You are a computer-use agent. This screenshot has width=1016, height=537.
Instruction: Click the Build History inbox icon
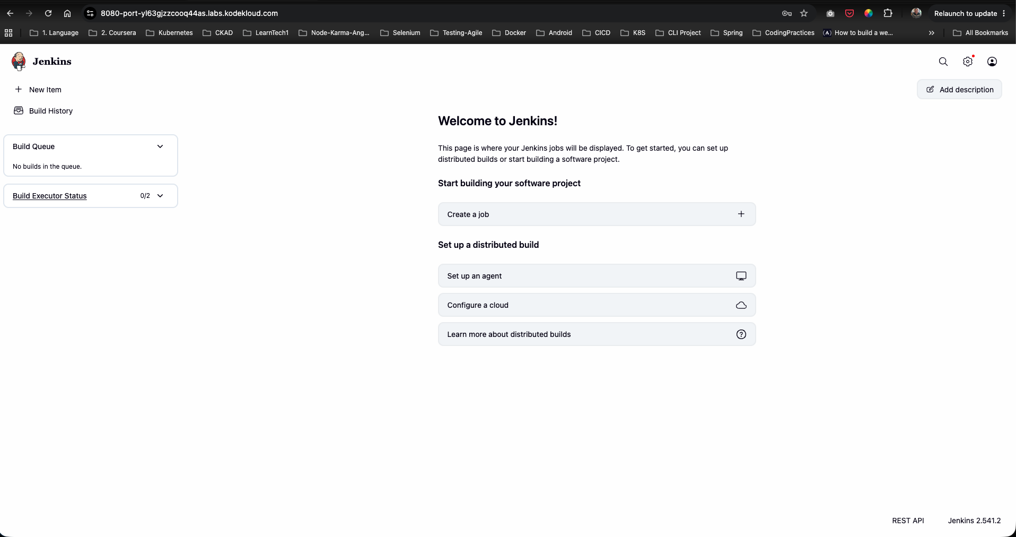pyautogui.click(x=19, y=110)
